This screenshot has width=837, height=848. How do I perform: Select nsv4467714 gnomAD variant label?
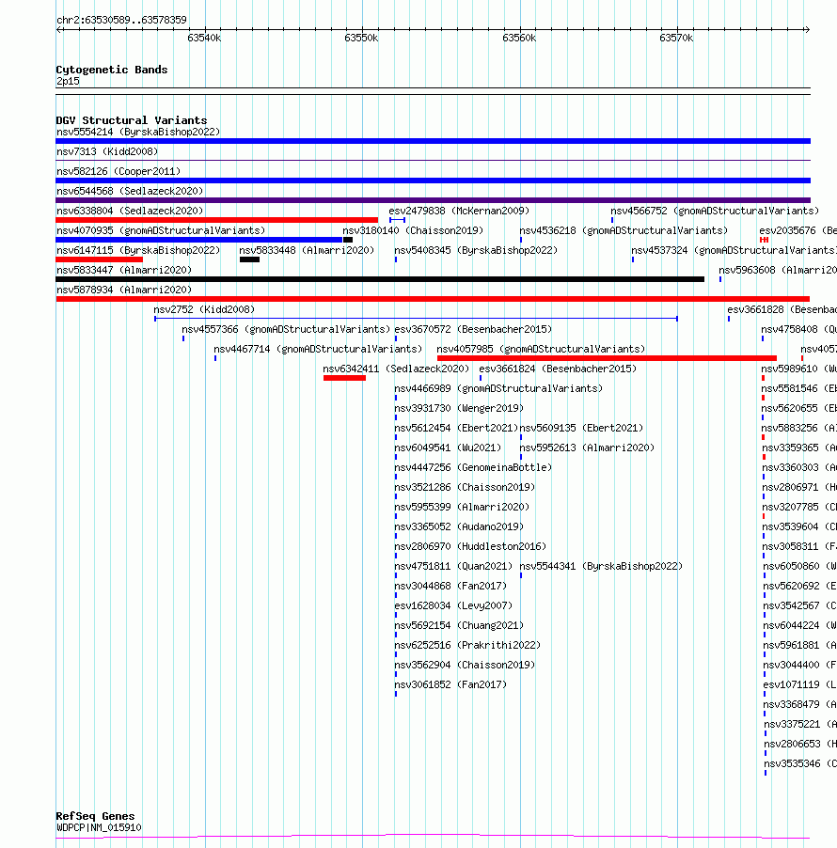coord(318,349)
